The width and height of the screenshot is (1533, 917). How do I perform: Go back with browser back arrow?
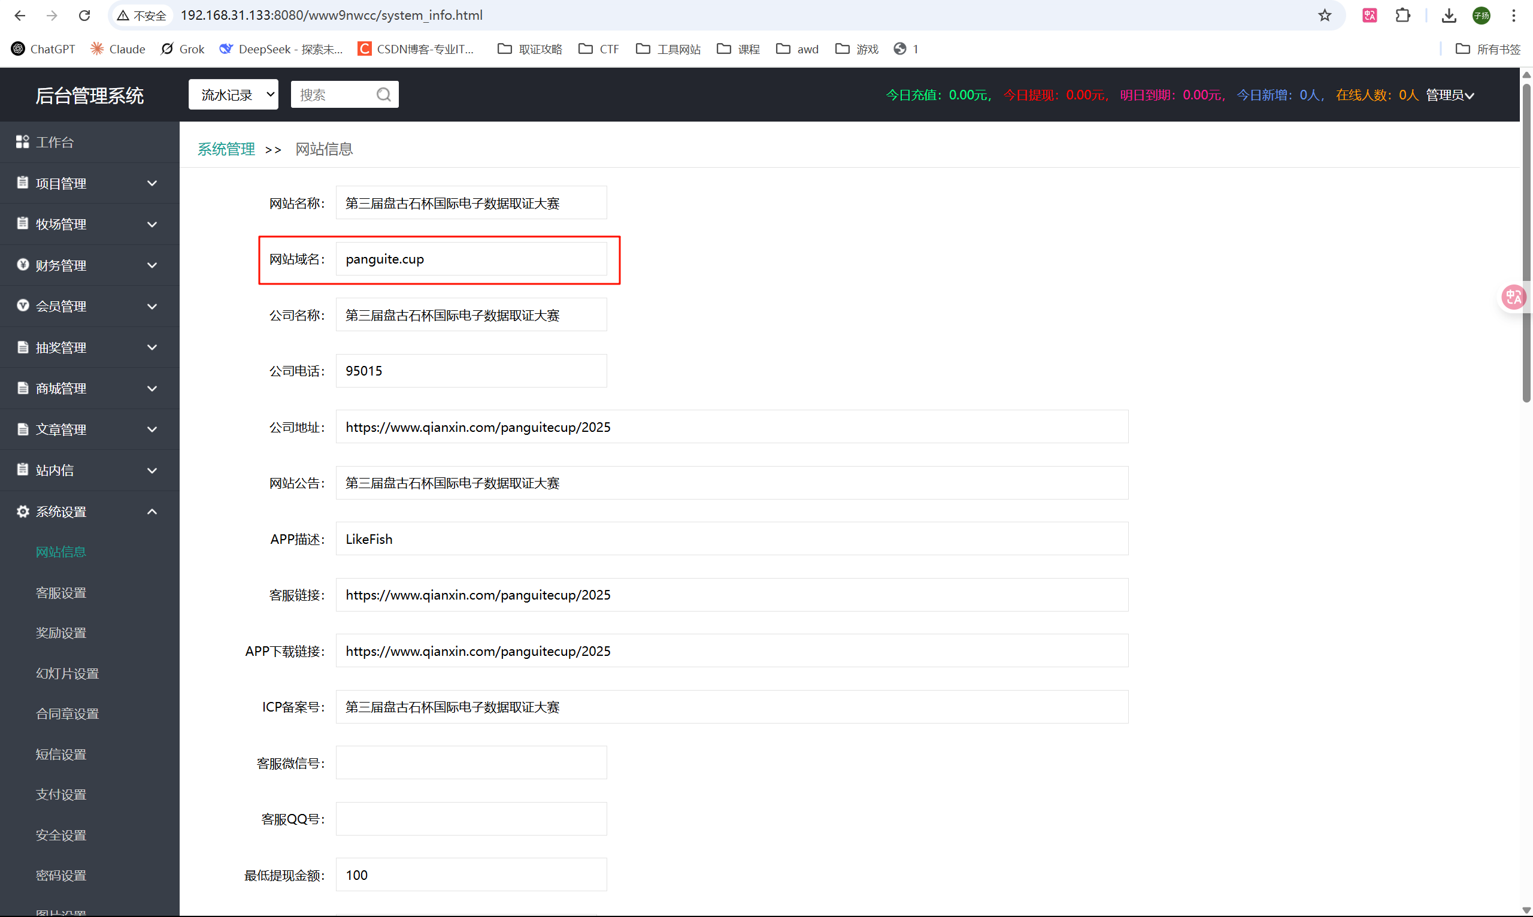click(20, 16)
